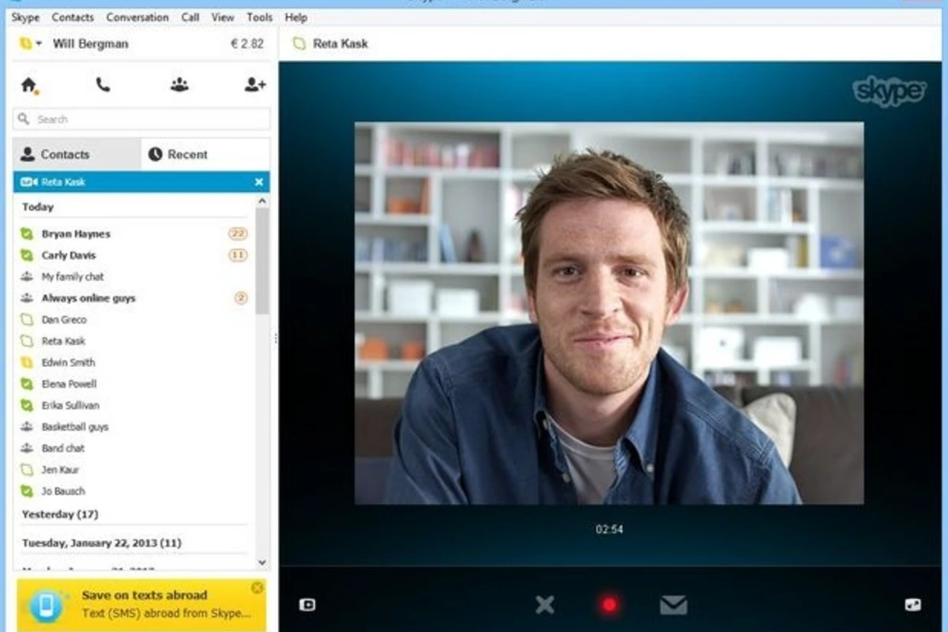
Task: Click Carly Davis unread badge 11
Action: [238, 255]
